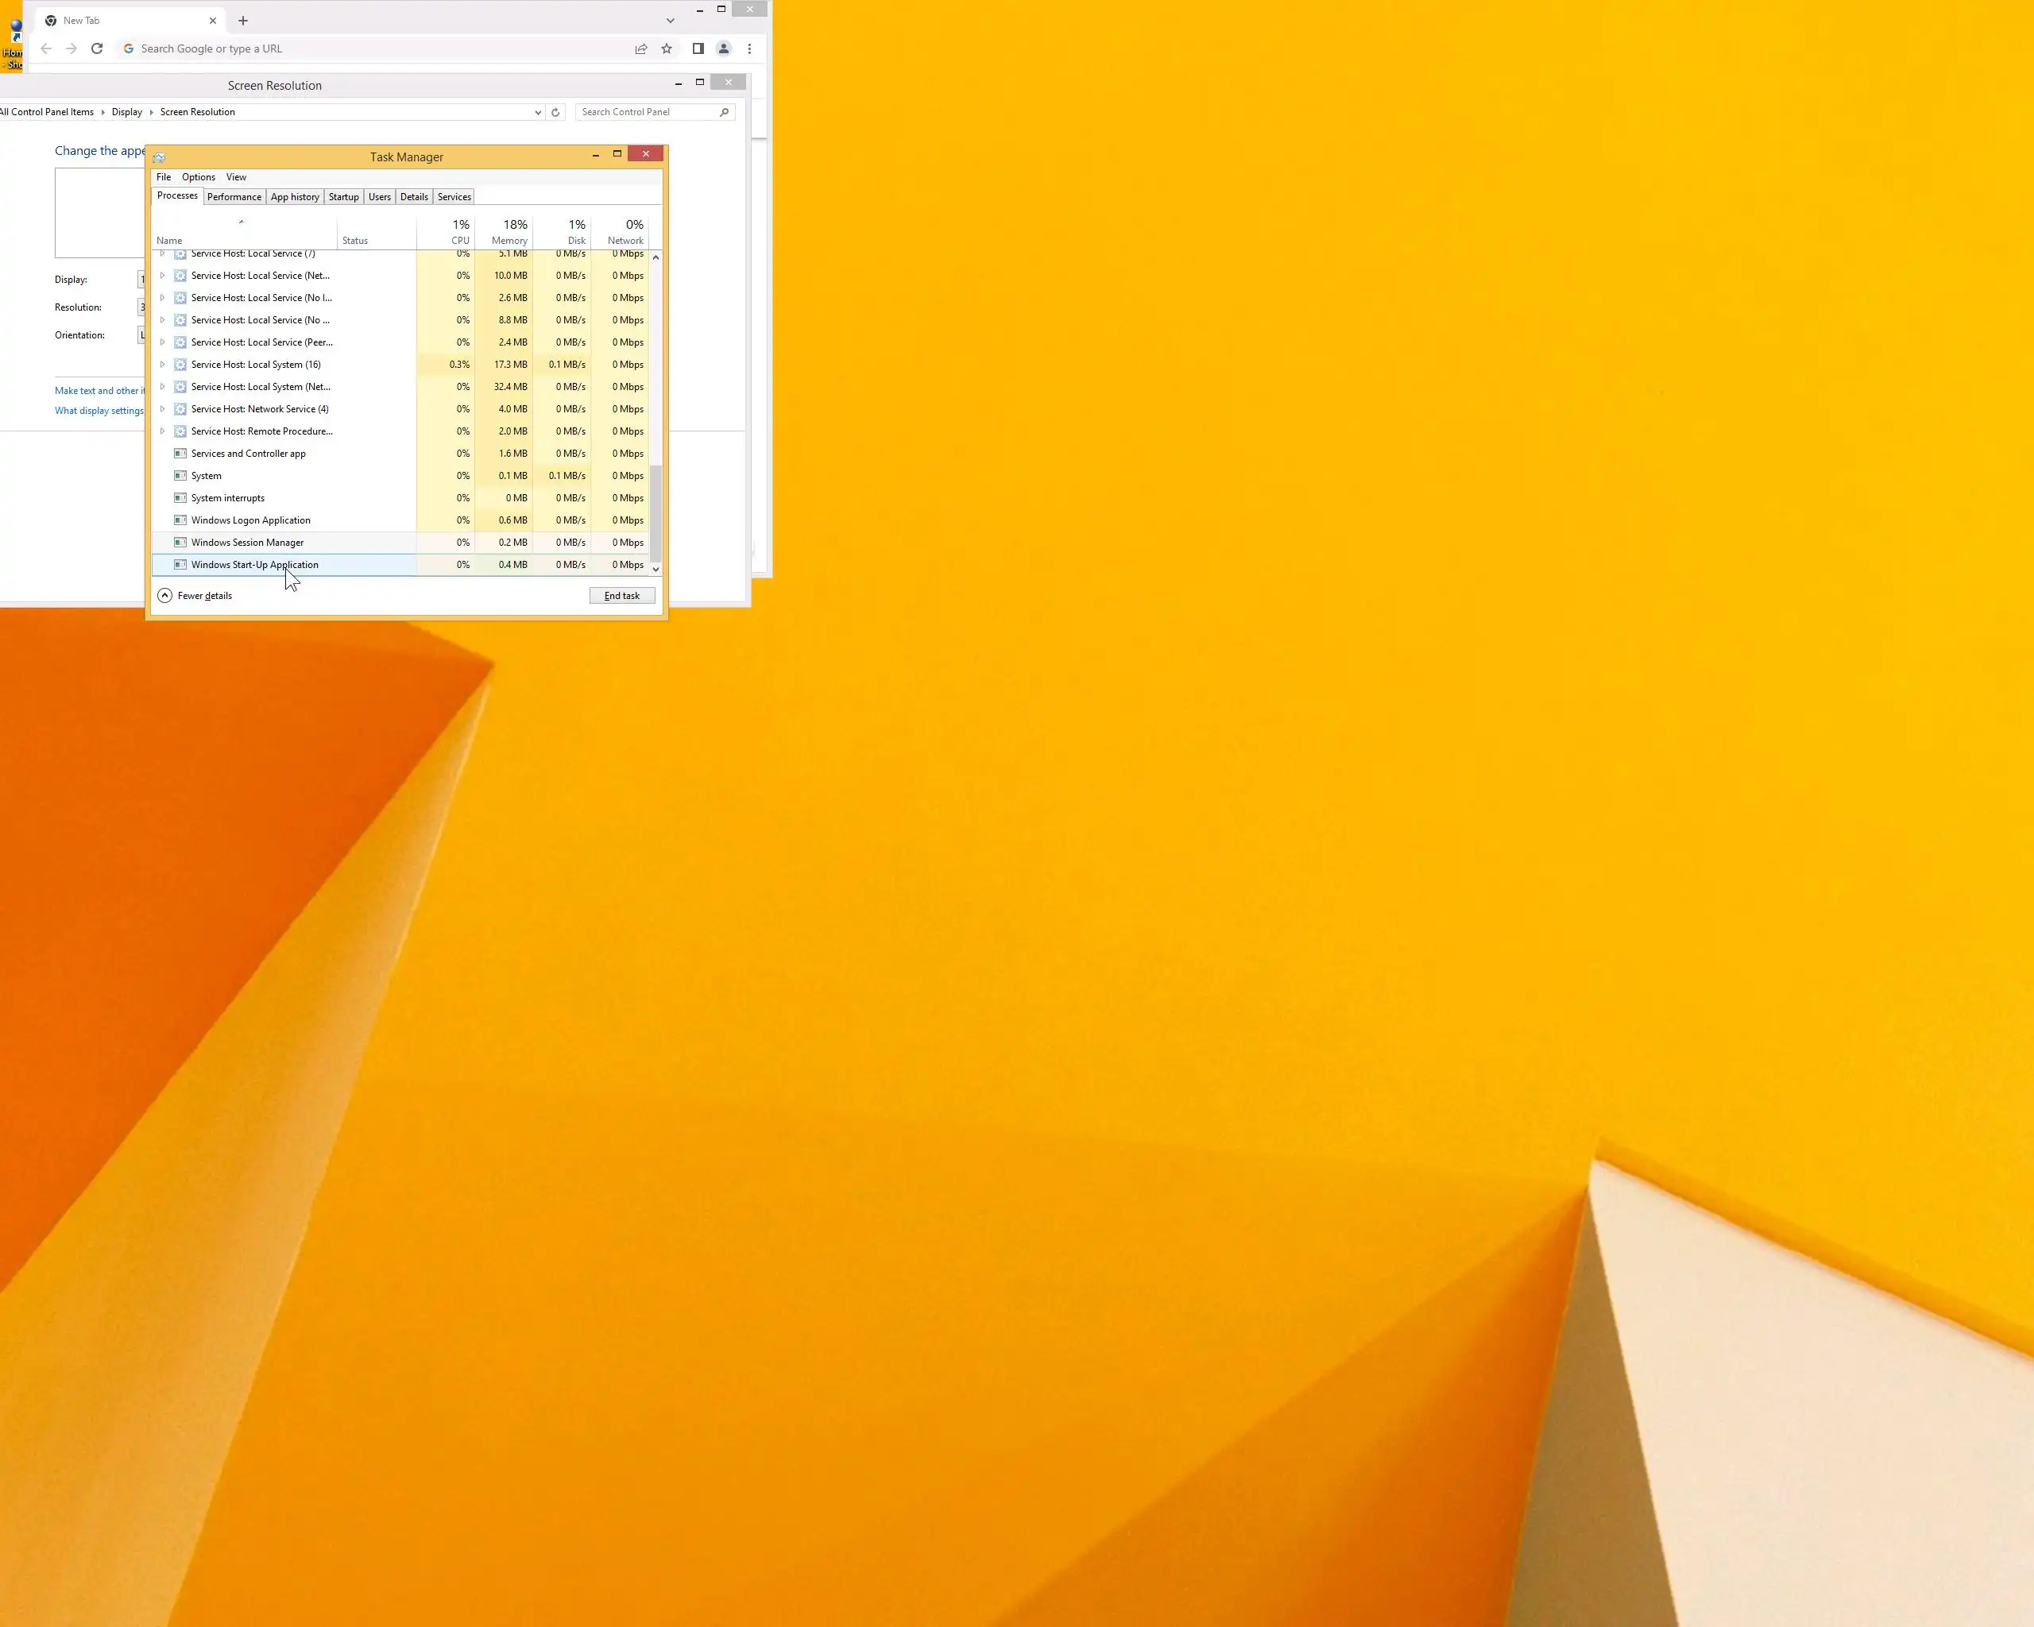Expand Service Host: Local System (16)
2034x1627 pixels.
[162, 365]
